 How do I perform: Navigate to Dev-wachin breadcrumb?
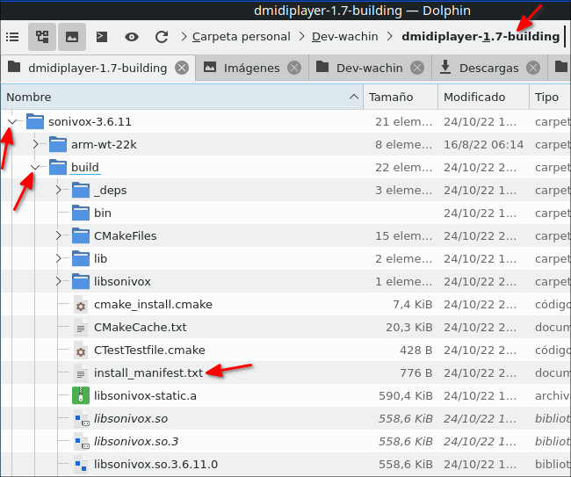(345, 37)
